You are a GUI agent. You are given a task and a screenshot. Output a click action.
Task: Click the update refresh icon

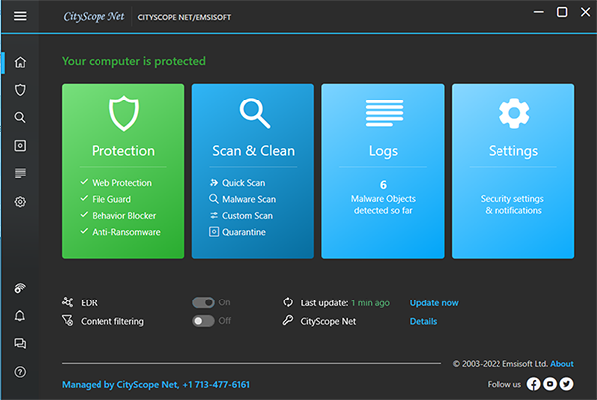(x=288, y=302)
